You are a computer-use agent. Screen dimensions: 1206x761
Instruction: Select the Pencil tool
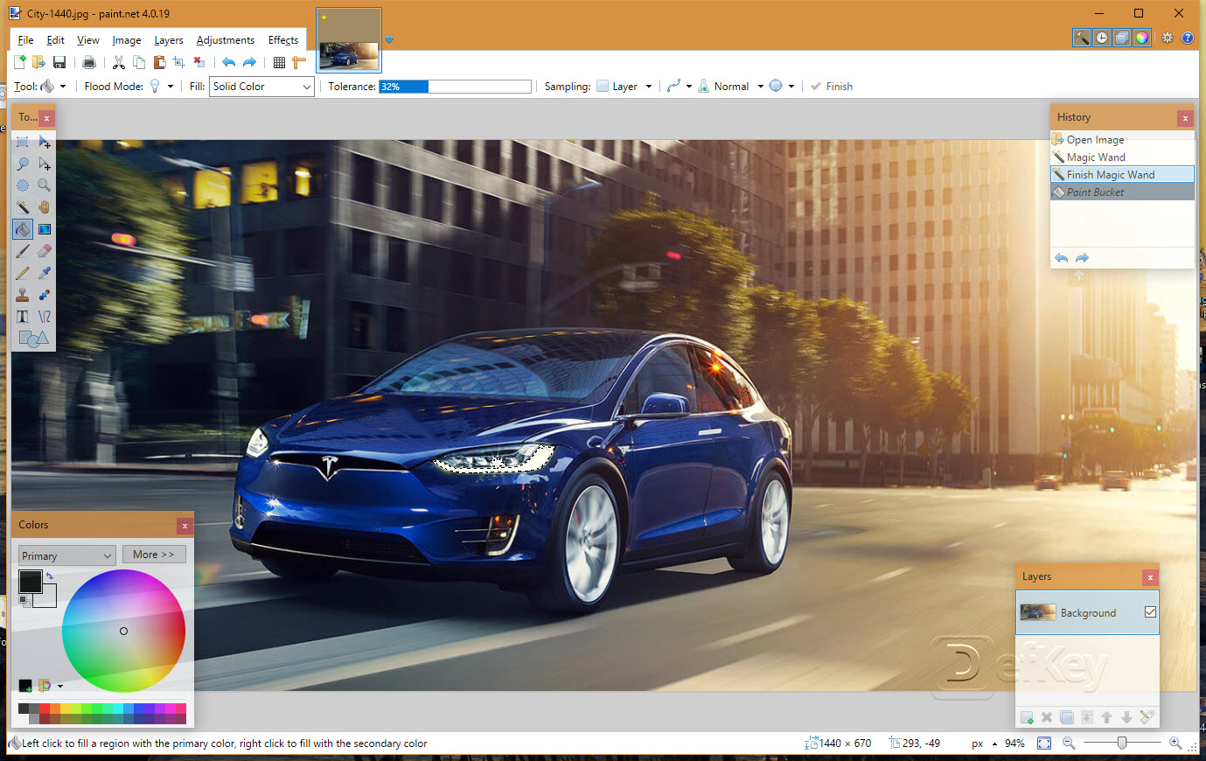(23, 273)
